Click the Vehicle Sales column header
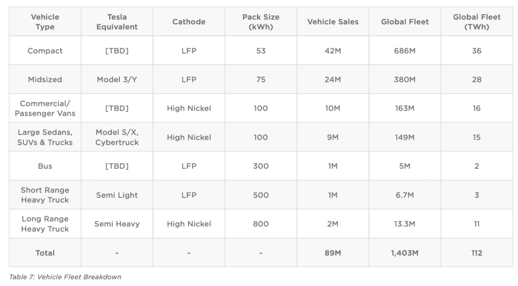Screen dimensions: 518x286 click(x=333, y=22)
